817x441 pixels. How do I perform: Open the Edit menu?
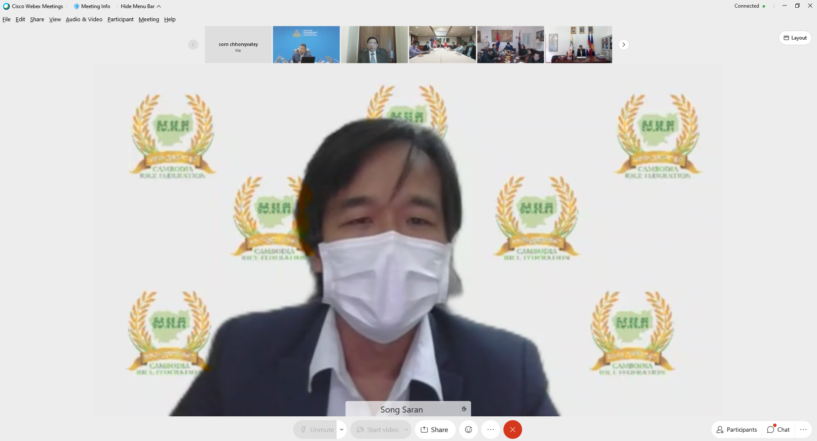tap(20, 20)
